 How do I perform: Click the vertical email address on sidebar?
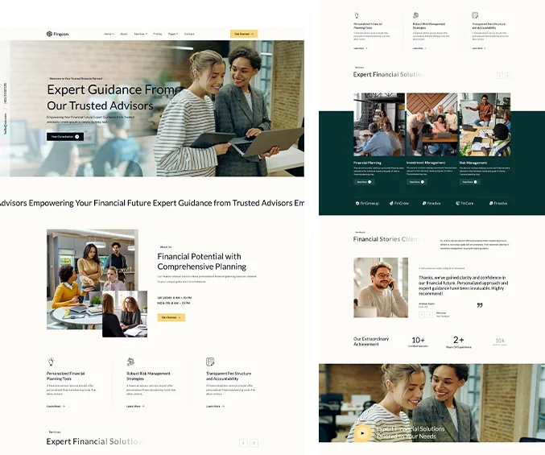pos(5,122)
